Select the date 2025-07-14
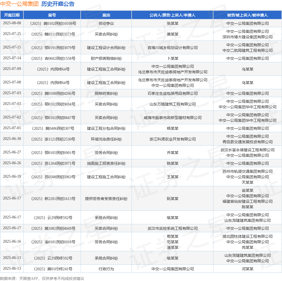Image resolution: width=282 pixels, height=281 pixels. 12,58
